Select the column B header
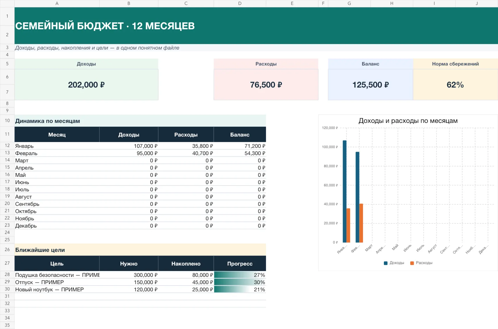Image resolution: width=498 pixels, height=329 pixels. point(129,3)
